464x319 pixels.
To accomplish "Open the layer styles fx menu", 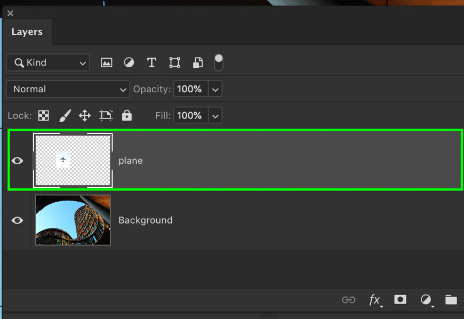I will [375, 300].
